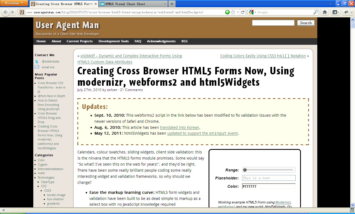The width and height of the screenshot is (355, 214).
Task: Open the search engine selector dropdown arrow
Action: tap(255, 12)
